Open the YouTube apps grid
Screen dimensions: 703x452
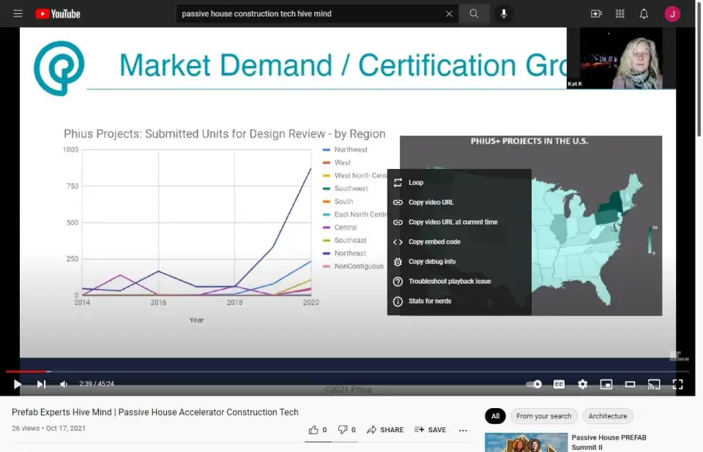(x=620, y=14)
